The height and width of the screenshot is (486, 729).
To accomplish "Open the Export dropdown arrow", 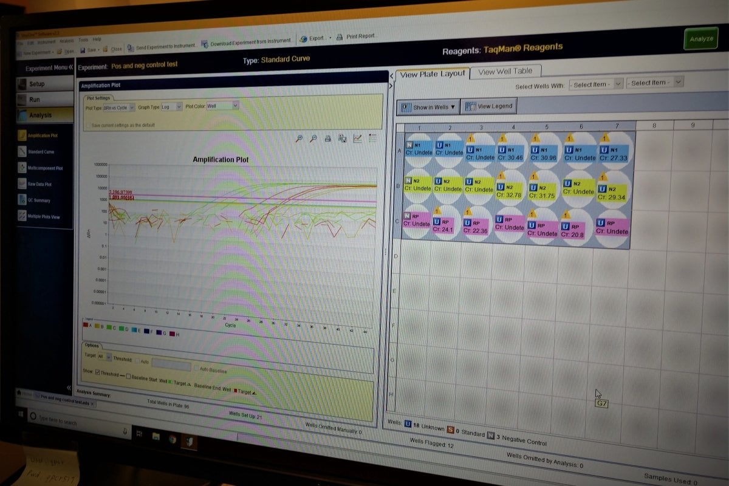I will coord(330,38).
